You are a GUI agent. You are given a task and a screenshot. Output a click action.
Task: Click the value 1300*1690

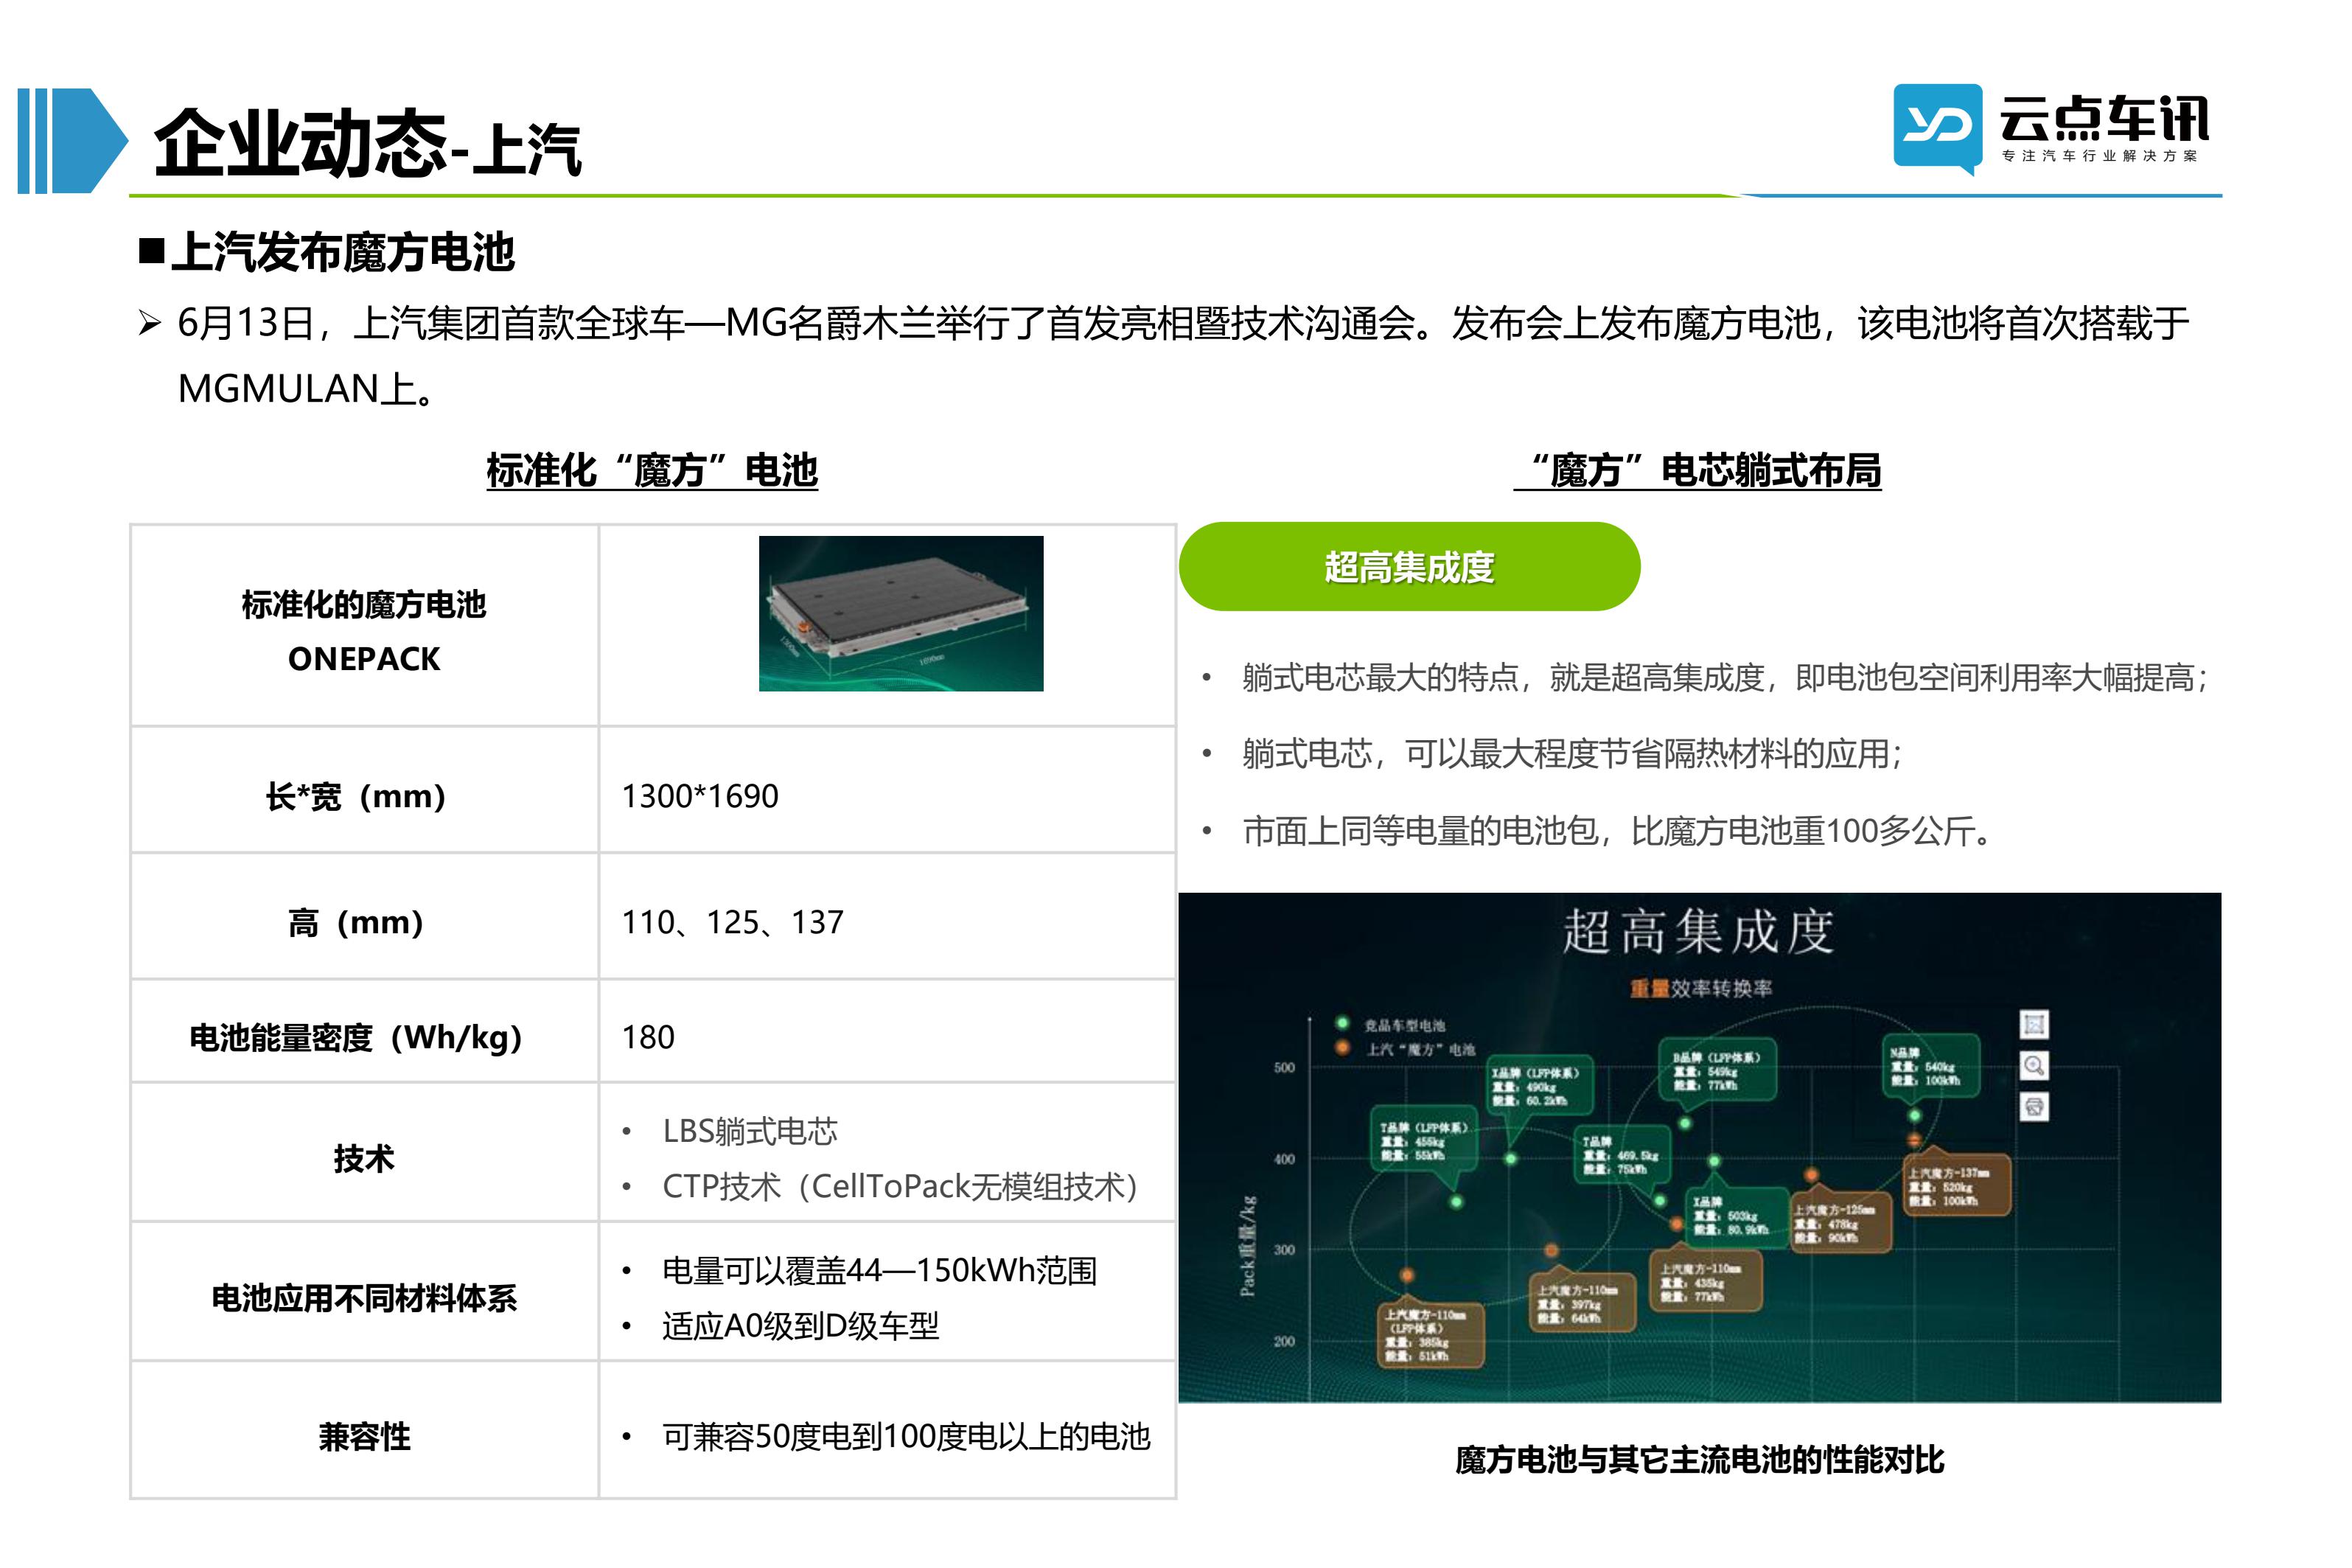(x=699, y=796)
